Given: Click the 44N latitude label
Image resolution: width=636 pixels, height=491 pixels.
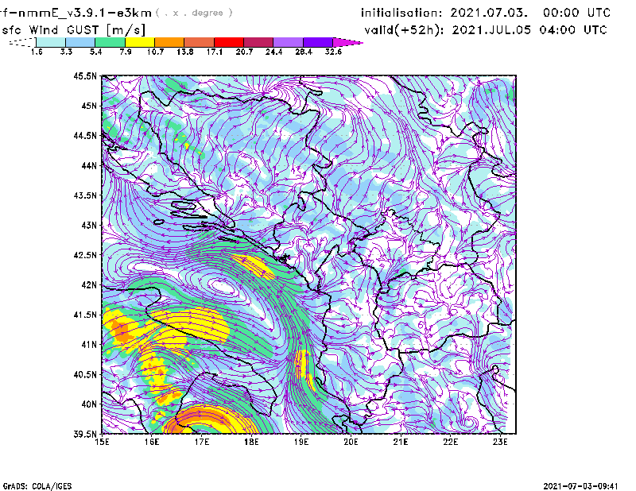Looking at the screenshot, I should (x=89, y=165).
